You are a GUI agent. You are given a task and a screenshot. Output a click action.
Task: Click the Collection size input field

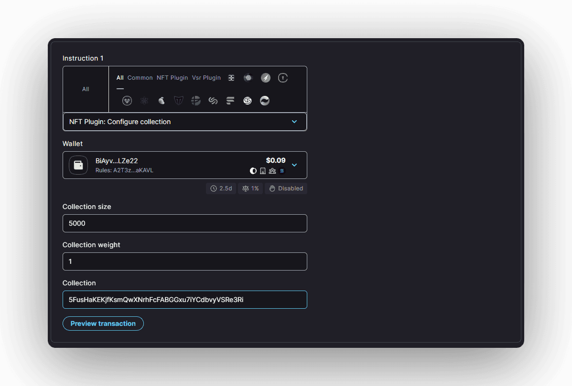[184, 223]
